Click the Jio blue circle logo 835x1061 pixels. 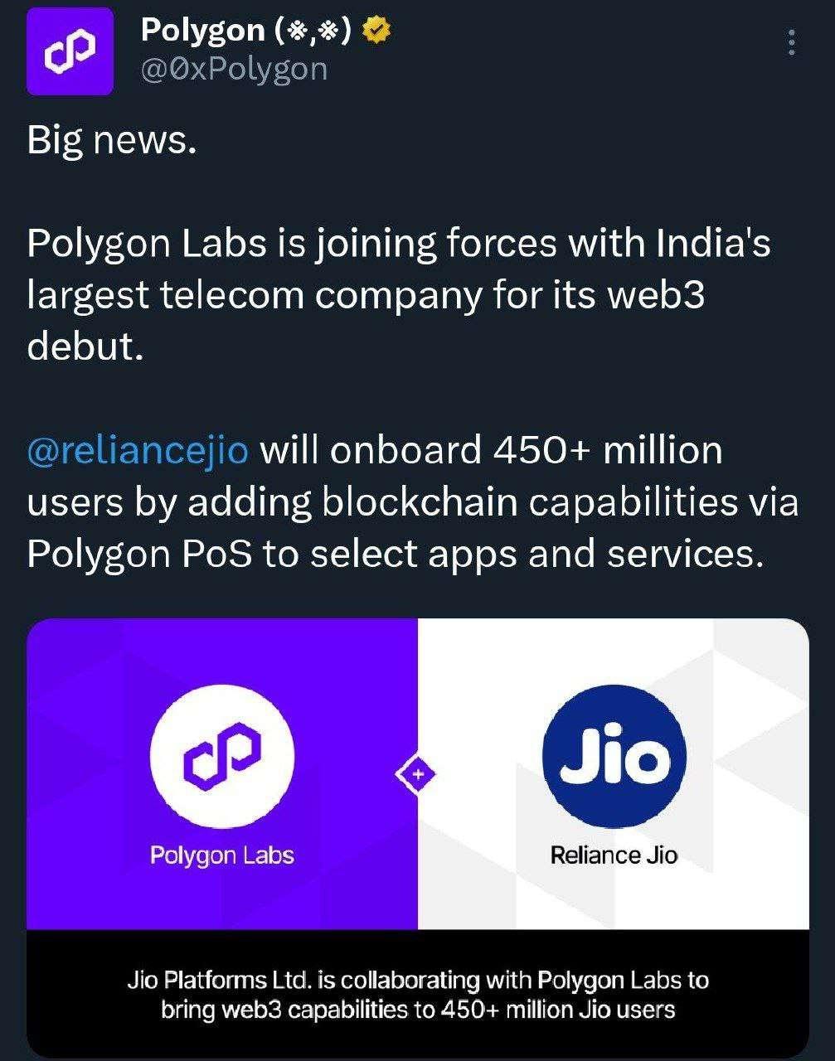(x=614, y=756)
